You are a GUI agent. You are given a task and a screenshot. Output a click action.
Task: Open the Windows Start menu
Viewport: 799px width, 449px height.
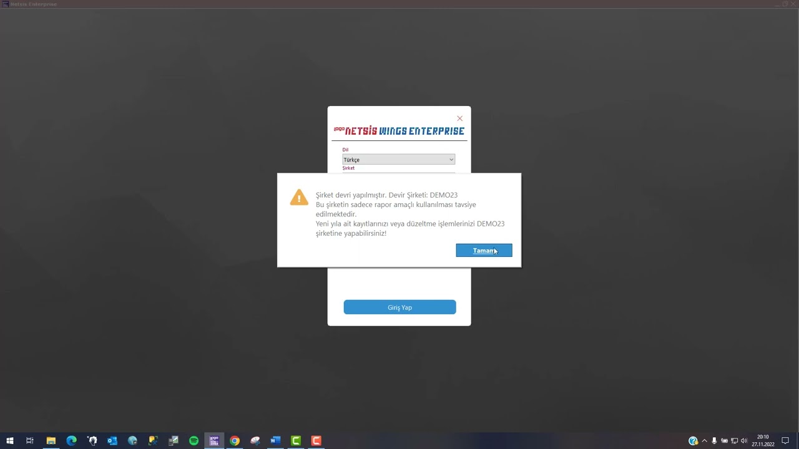tap(9, 441)
